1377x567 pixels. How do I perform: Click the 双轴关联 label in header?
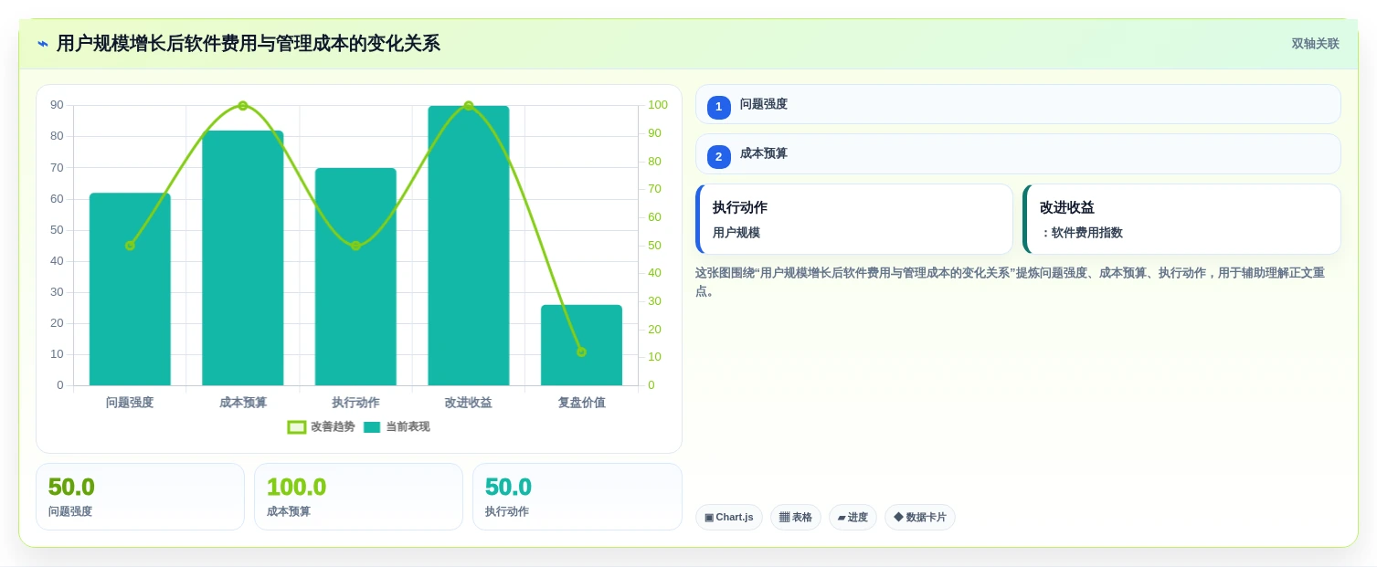[1315, 44]
